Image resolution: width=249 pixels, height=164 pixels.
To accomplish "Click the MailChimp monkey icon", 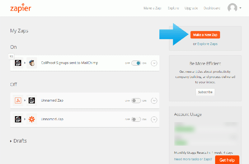I will (32, 63).
